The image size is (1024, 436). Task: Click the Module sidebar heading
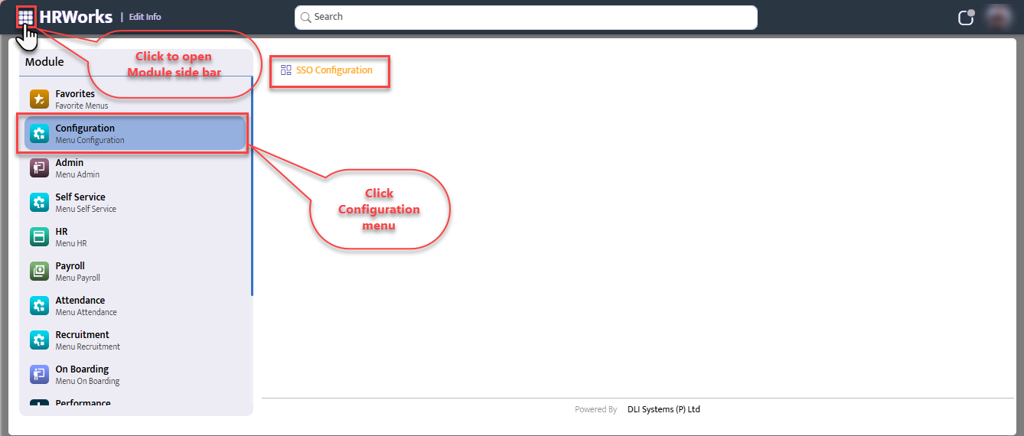coord(44,62)
